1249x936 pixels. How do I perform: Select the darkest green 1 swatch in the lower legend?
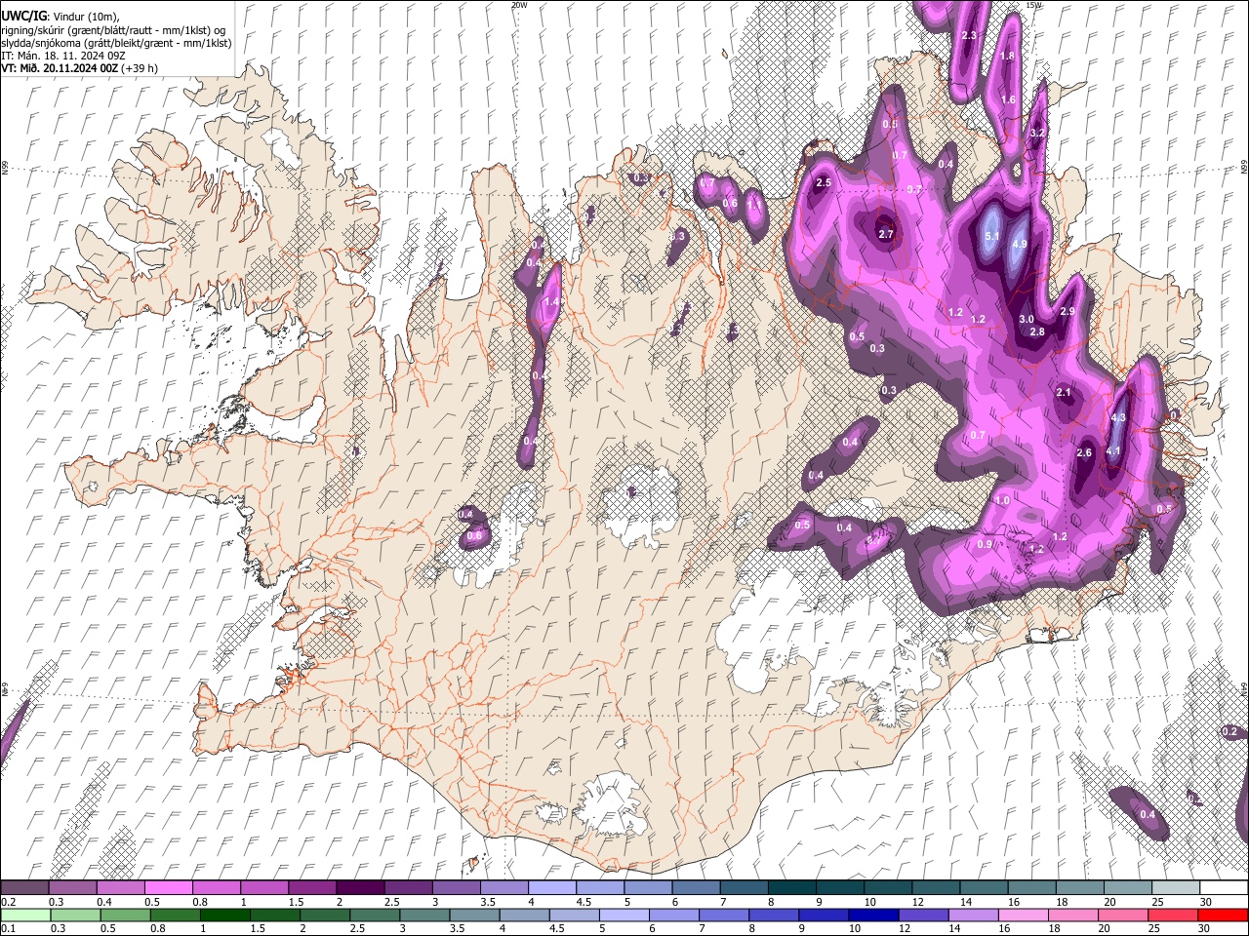coord(223,915)
